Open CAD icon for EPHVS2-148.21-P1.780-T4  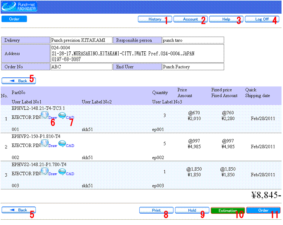tap(62, 172)
